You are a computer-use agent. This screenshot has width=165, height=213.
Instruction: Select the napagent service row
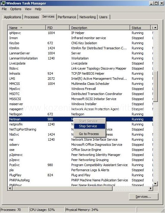[81, 109]
